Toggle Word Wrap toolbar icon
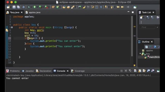This screenshot has width=165, height=92. 93,7
